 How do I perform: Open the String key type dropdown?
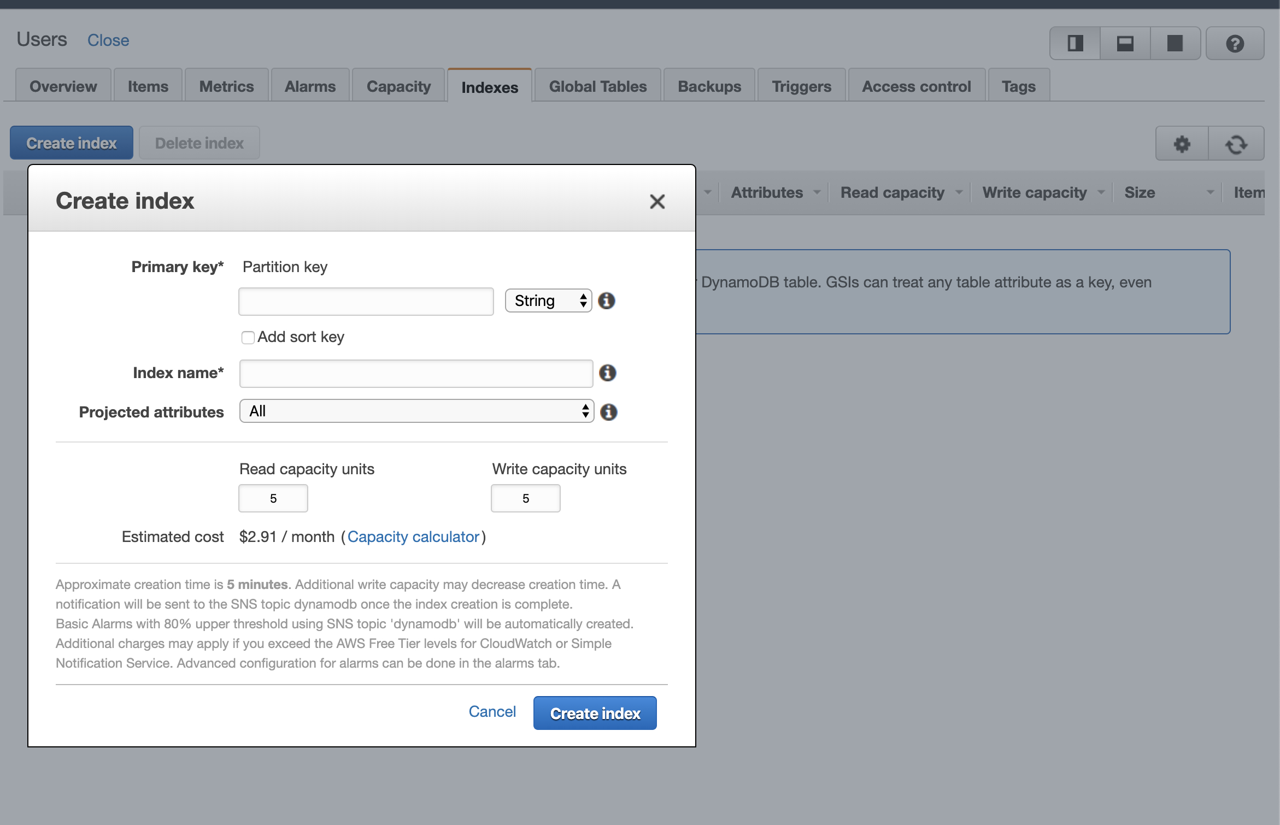coord(548,300)
